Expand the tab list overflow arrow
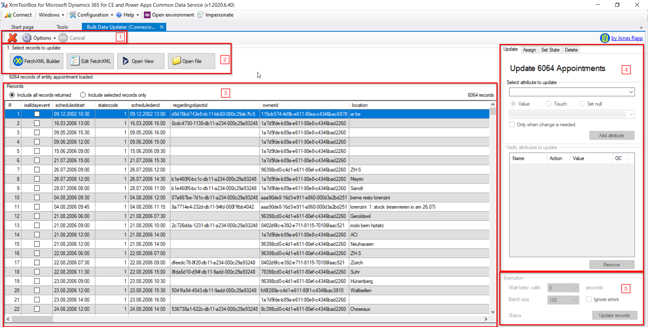The width and height of the screenshot is (648, 327). [x=641, y=28]
